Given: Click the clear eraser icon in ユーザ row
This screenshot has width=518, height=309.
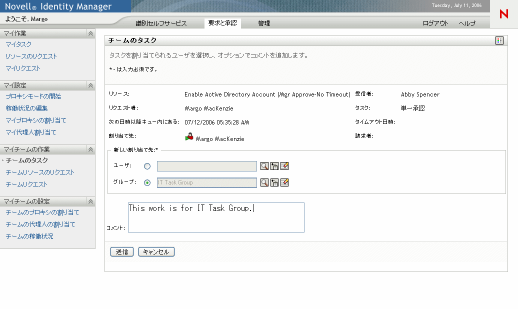Looking at the screenshot, I should 284,166.
